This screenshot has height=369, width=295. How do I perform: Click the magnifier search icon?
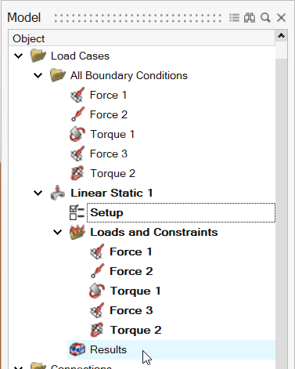pyautogui.click(x=265, y=18)
